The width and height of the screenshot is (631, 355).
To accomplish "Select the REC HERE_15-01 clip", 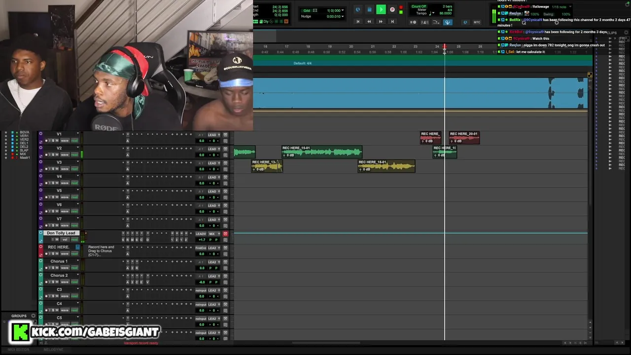I will [x=322, y=151].
